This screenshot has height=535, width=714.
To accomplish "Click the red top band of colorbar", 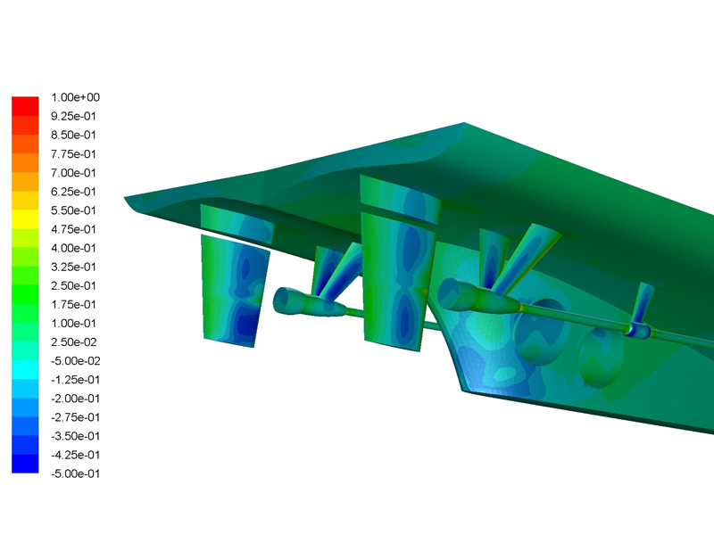I will tap(25, 106).
